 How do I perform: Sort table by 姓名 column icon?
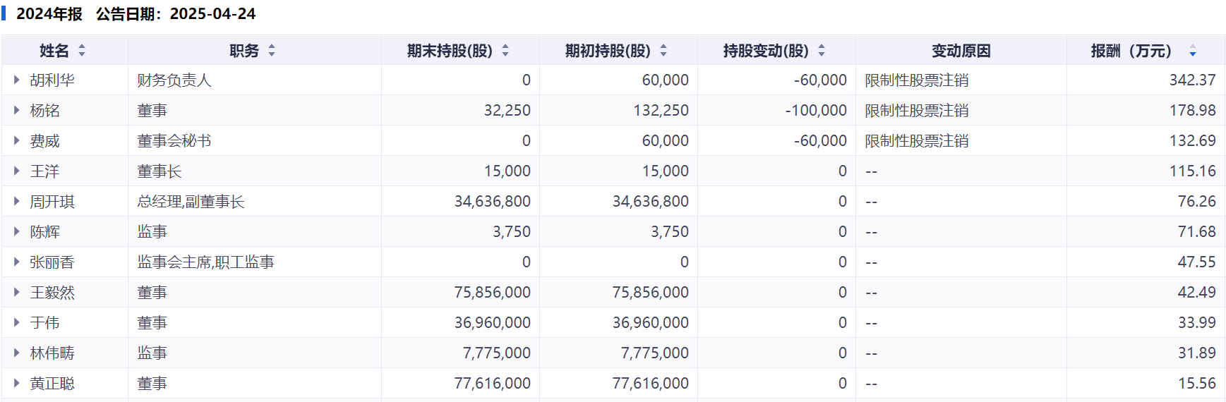click(82, 51)
